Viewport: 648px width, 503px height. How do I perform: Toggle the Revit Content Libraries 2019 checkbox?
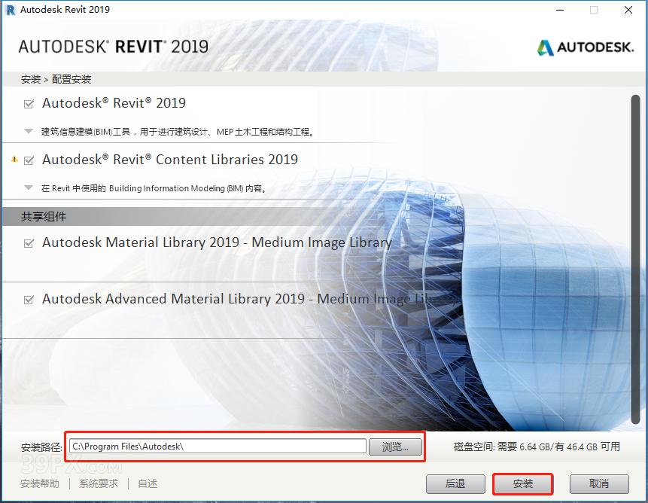(x=29, y=160)
